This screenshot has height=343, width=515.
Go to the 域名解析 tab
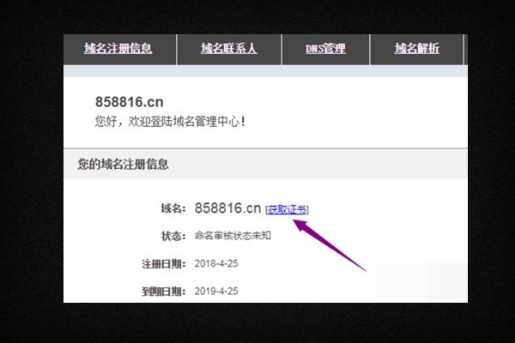tap(417, 49)
